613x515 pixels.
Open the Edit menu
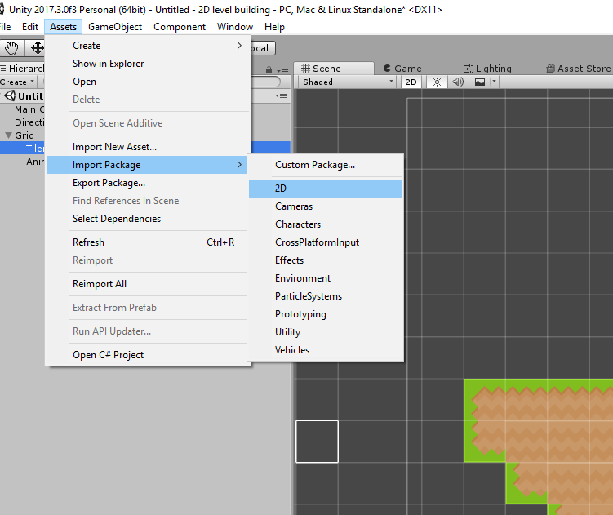(30, 27)
